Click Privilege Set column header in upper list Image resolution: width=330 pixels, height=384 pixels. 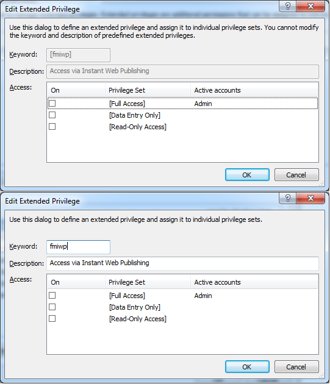point(148,90)
